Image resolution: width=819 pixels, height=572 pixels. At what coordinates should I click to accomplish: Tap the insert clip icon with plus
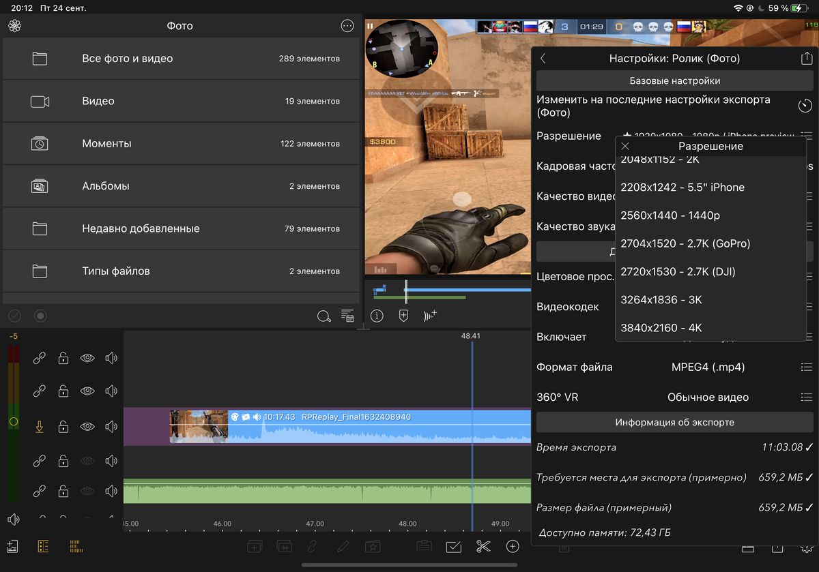(255, 547)
